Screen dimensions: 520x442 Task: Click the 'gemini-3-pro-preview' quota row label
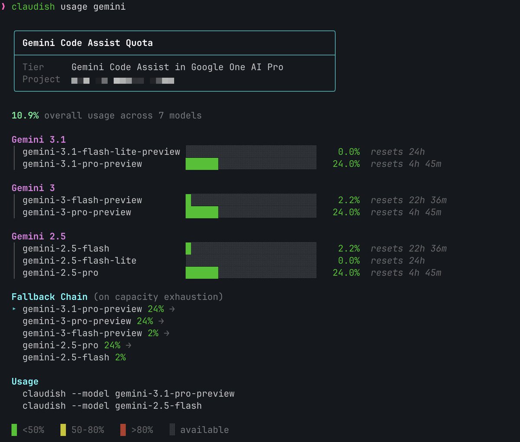pyautogui.click(x=77, y=212)
